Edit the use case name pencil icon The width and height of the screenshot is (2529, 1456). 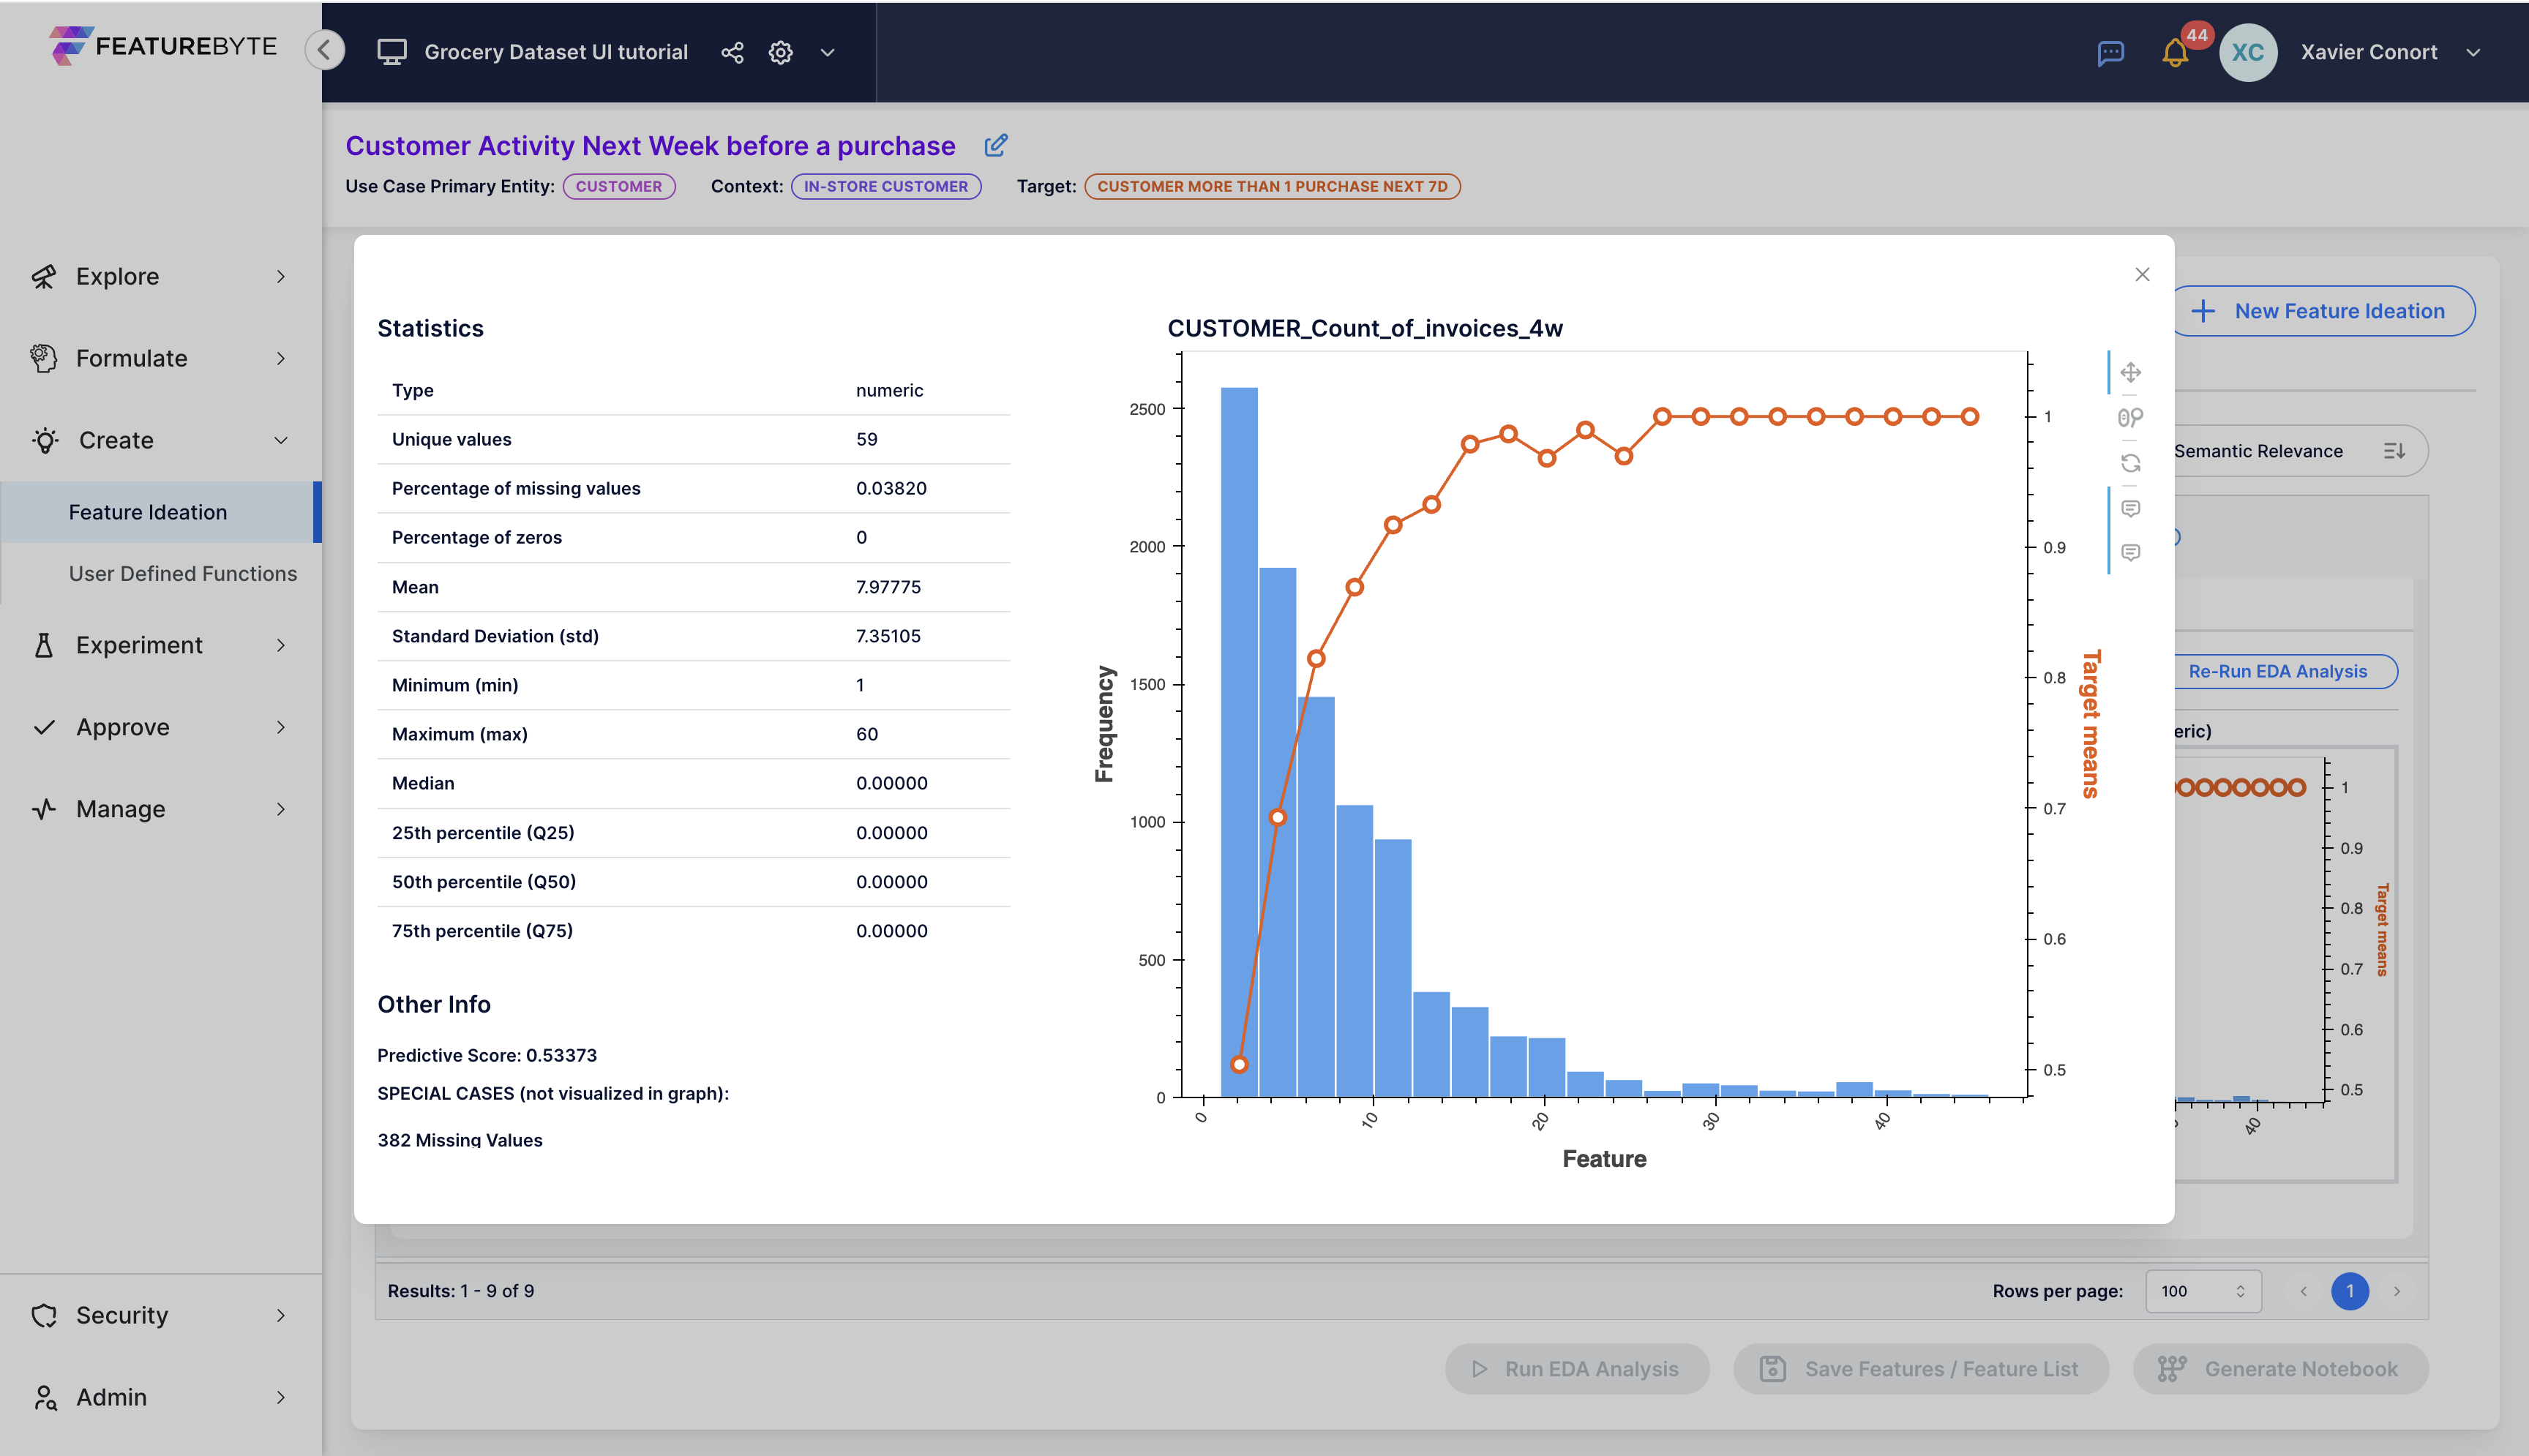[x=996, y=146]
